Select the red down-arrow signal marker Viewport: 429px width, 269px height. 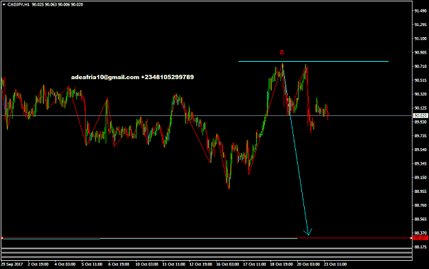282,52
